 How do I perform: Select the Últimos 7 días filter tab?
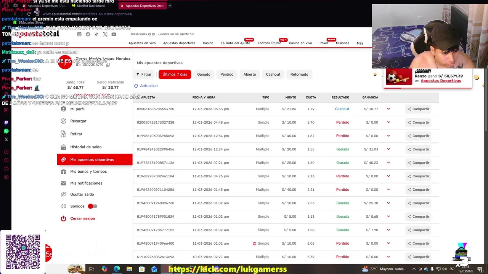click(175, 74)
